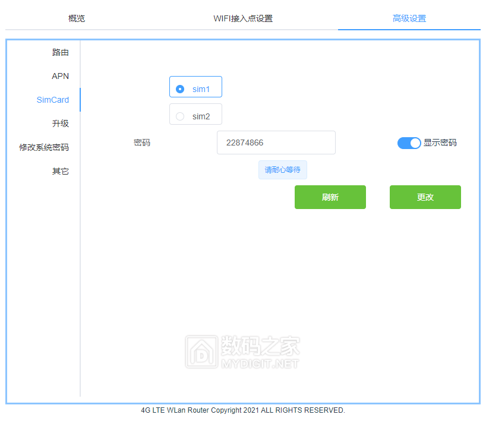Click the 请耐心等待 button

pyautogui.click(x=283, y=170)
